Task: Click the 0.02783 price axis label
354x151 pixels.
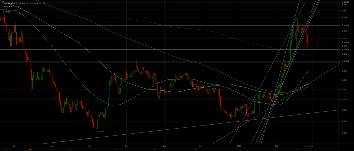Action: pyautogui.click(x=345, y=25)
